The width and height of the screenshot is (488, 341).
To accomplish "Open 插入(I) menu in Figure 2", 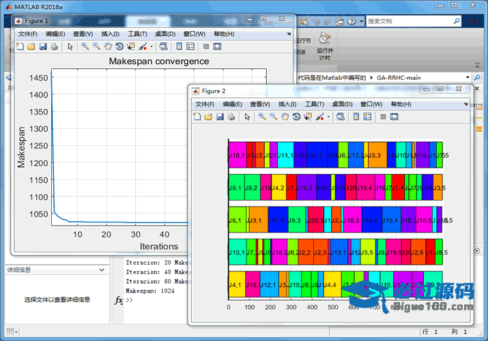I will tap(287, 104).
